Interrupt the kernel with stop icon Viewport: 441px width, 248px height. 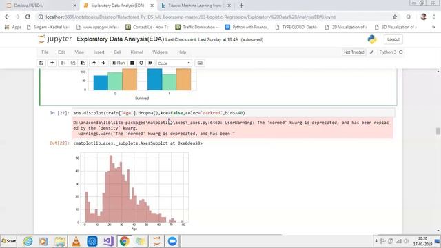(132, 63)
